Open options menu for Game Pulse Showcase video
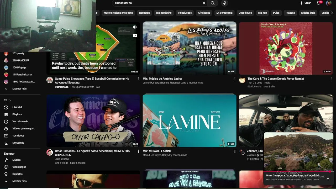This screenshot has width=336, height=189. (x=138, y=79)
